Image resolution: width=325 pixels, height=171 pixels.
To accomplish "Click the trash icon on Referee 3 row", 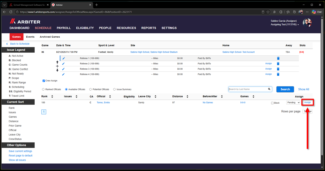I will click(278, 69).
